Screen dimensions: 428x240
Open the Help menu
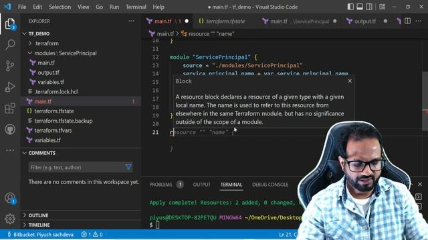click(158, 7)
